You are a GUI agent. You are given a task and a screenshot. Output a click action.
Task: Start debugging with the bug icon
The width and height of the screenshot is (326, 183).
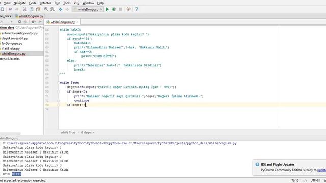click(x=114, y=9)
